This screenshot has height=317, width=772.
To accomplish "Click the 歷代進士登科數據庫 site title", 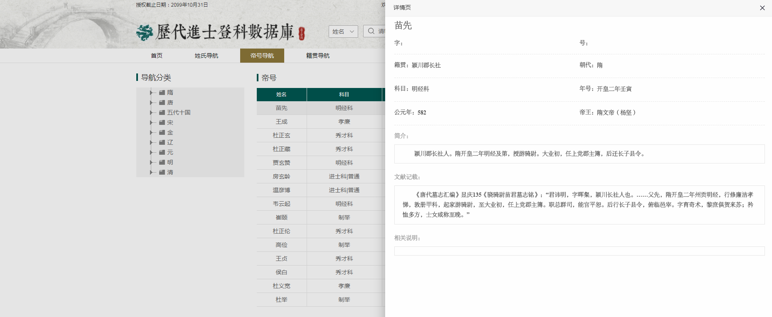I will pos(225,32).
